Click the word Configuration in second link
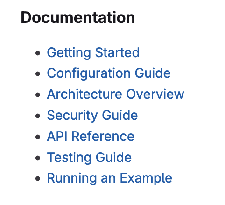Screen dimensions: 225x205 point(89,73)
